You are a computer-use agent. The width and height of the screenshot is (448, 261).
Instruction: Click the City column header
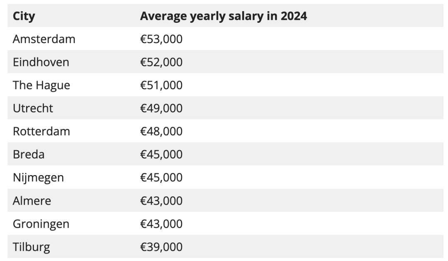click(24, 16)
